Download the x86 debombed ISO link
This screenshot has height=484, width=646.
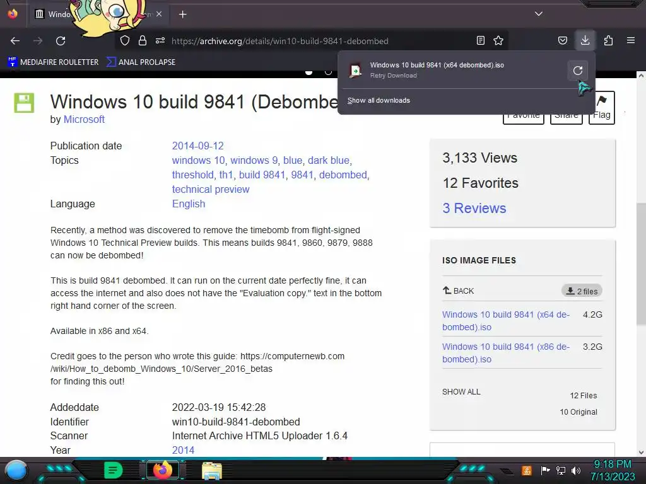tap(505, 353)
